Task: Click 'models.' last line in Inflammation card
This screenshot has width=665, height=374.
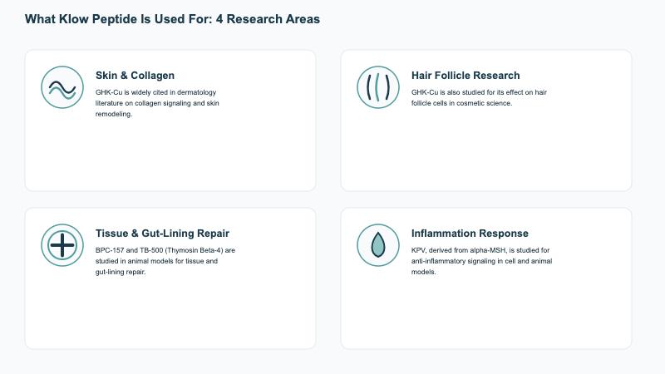Action: (423, 272)
